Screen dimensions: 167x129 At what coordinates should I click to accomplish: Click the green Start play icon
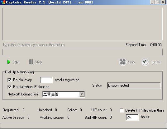point(9,62)
